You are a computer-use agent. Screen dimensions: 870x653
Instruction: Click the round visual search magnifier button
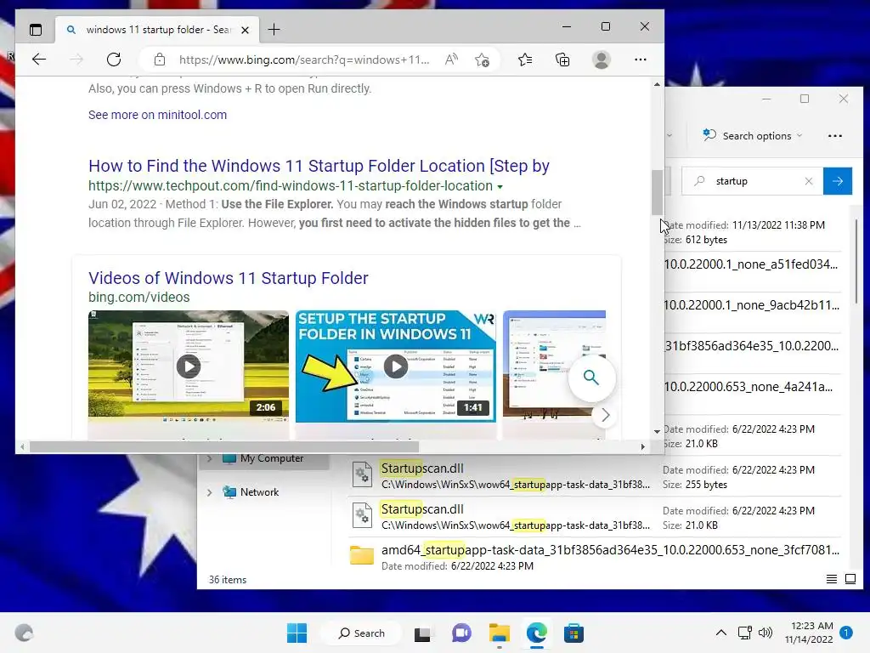591,378
